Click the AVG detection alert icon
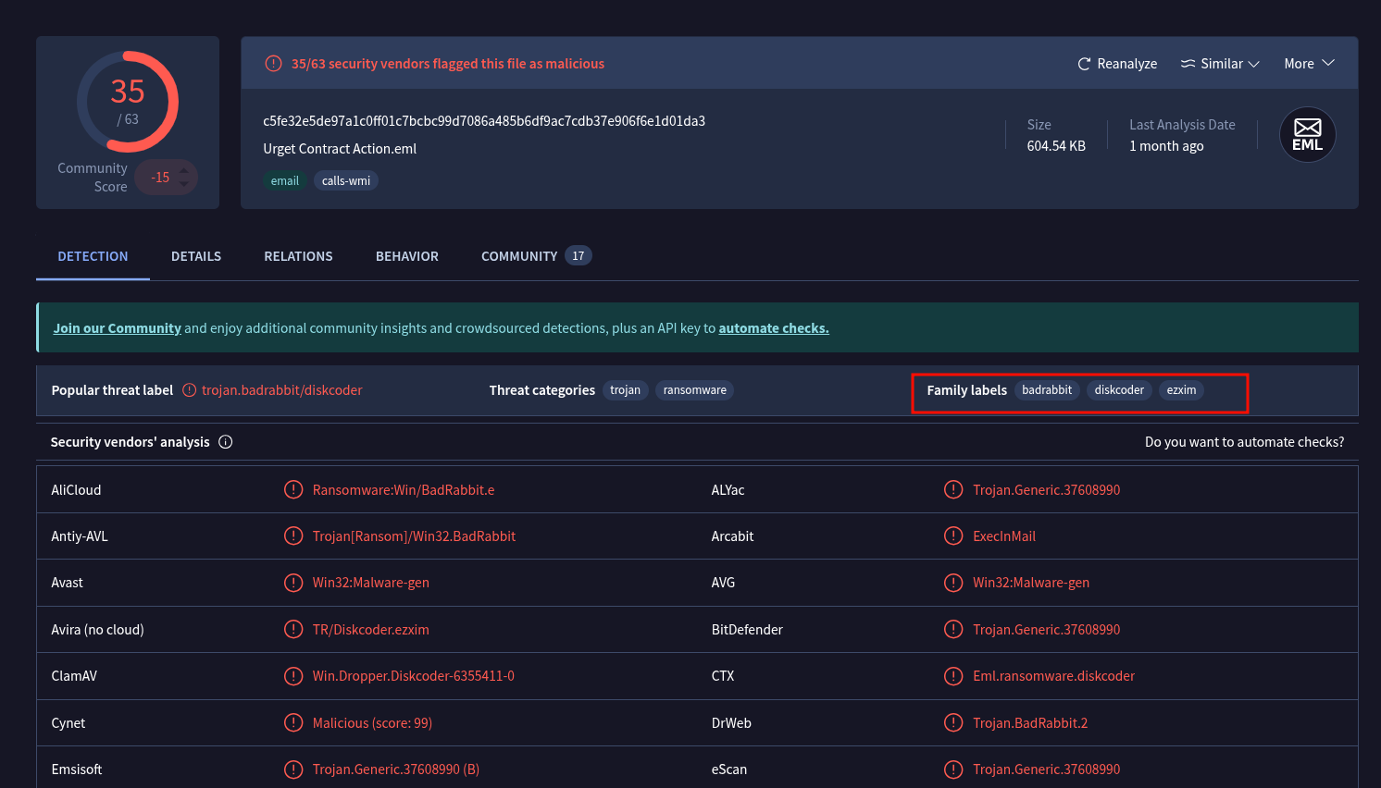 pyautogui.click(x=953, y=583)
